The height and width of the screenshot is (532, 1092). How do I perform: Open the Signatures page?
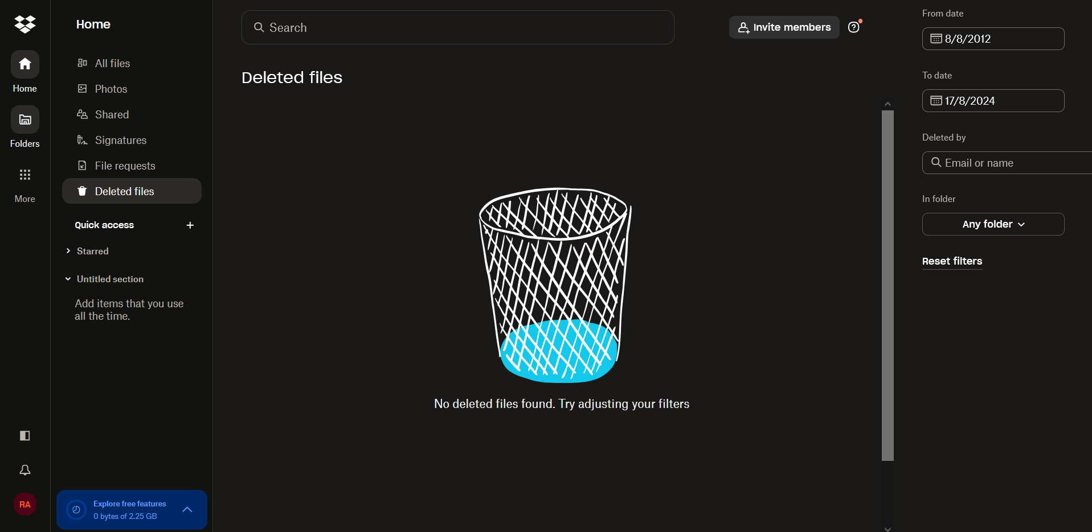tap(120, 140)
